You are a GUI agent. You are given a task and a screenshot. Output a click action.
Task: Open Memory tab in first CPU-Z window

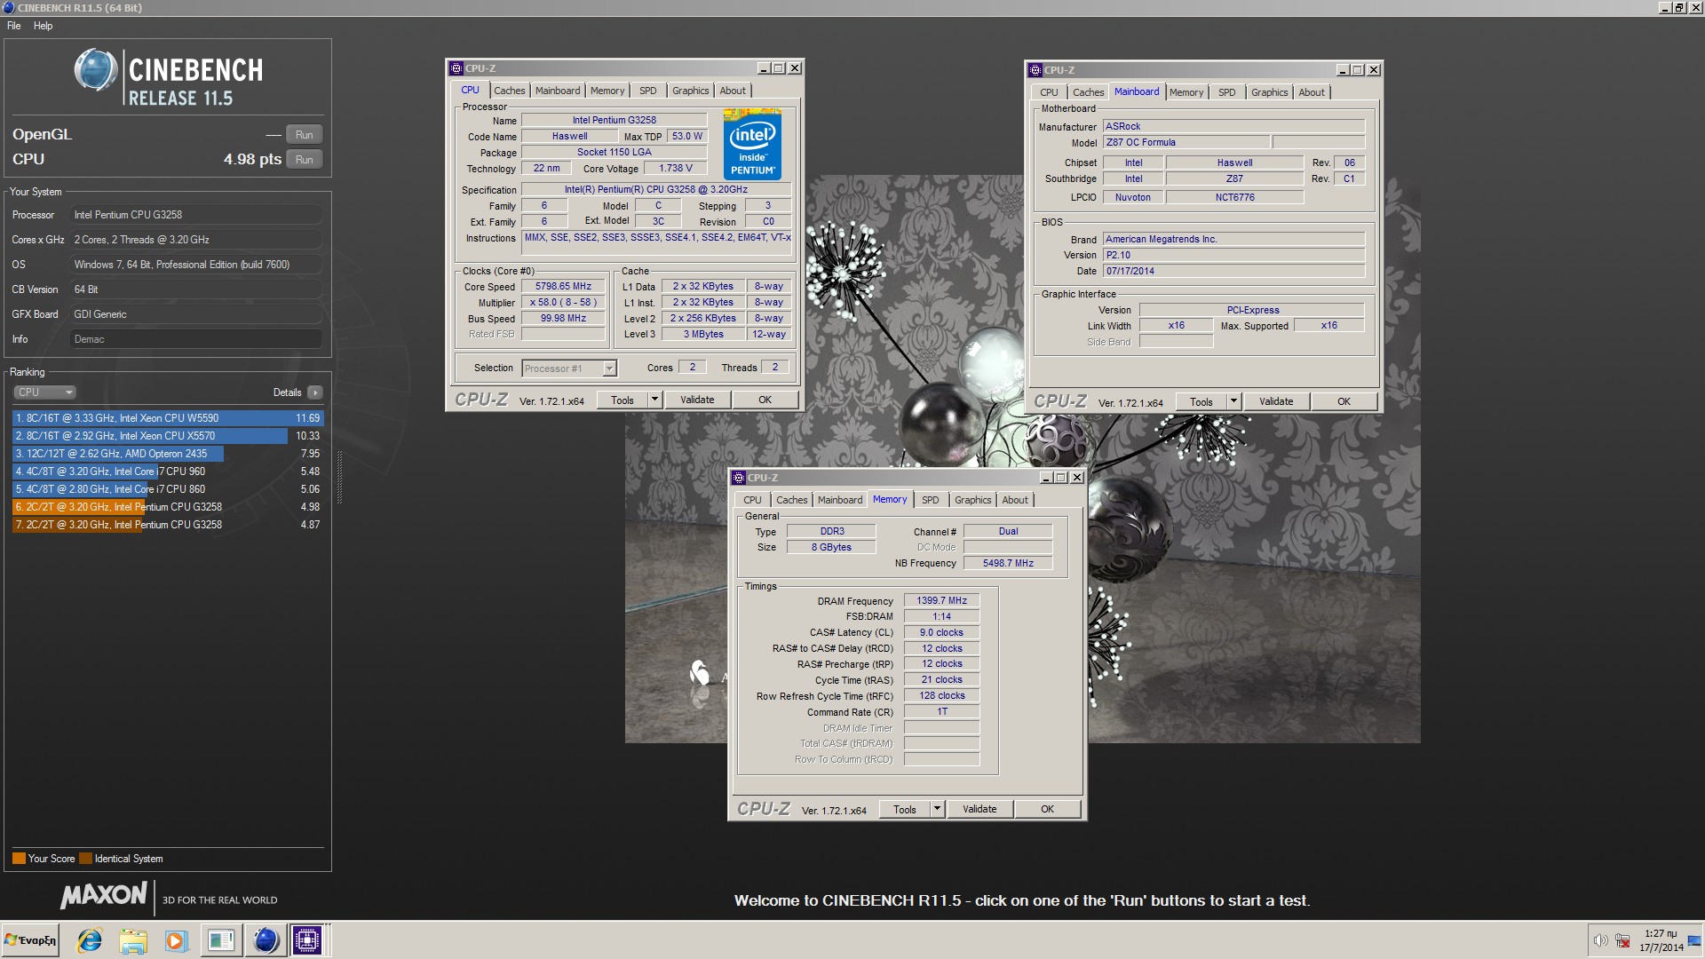607,91
